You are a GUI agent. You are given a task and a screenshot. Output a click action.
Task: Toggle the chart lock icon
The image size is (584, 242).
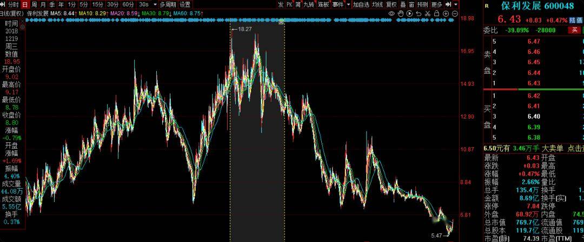coord(436,13)
